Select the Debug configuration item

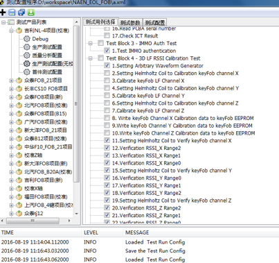pos(40,39)
